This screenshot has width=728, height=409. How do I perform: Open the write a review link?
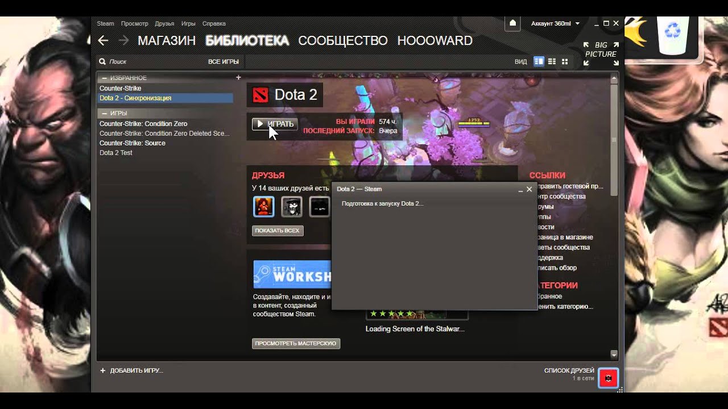pos(557,268)
